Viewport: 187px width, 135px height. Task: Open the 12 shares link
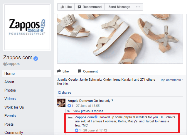click(64, 92)
